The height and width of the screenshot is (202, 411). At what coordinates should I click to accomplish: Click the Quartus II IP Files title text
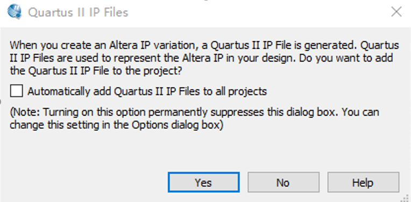pos(78,12)
